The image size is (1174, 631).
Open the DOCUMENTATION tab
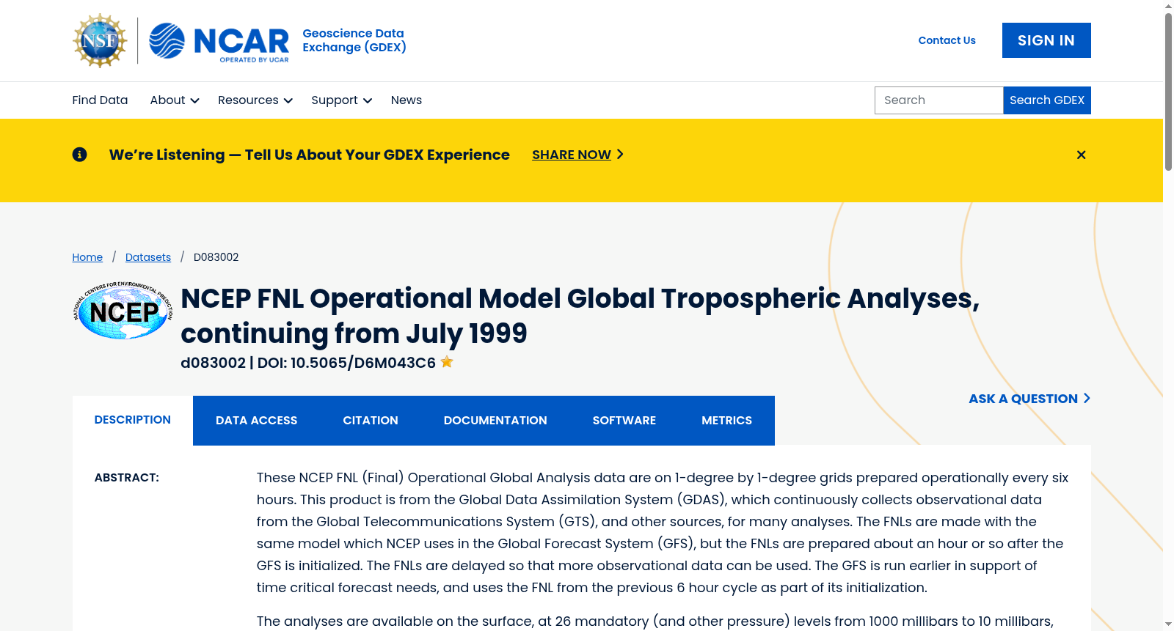495,421
